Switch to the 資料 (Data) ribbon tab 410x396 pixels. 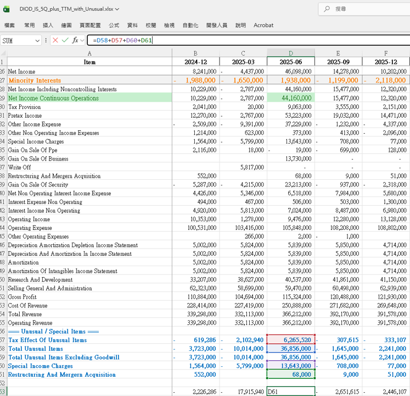click(132, 25)
